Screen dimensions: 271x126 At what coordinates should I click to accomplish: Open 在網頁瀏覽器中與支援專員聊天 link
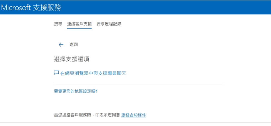pyautogui.click(x=93, y=73)
